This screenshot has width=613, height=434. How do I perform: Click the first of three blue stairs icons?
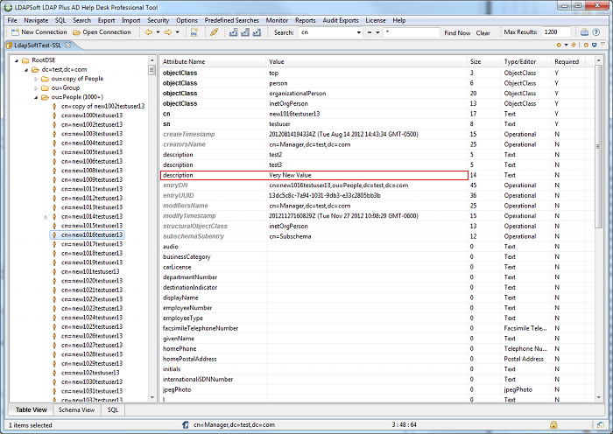click(x=234, y=32)
